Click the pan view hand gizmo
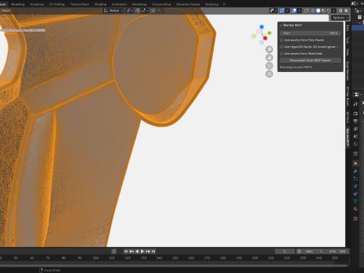The image size is (364, 273). pos(269,58)
